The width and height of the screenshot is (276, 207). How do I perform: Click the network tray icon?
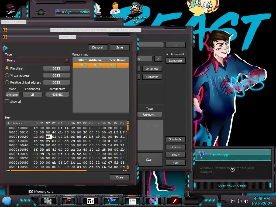pos(239,201)
